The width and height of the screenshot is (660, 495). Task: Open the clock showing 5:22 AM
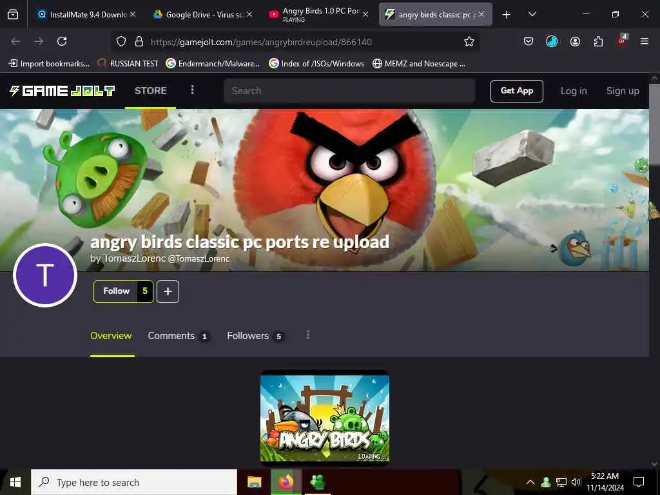click(605, 482)
